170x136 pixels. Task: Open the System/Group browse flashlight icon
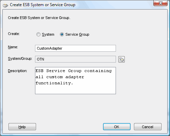pyautogui.click(x=121, y=59)
